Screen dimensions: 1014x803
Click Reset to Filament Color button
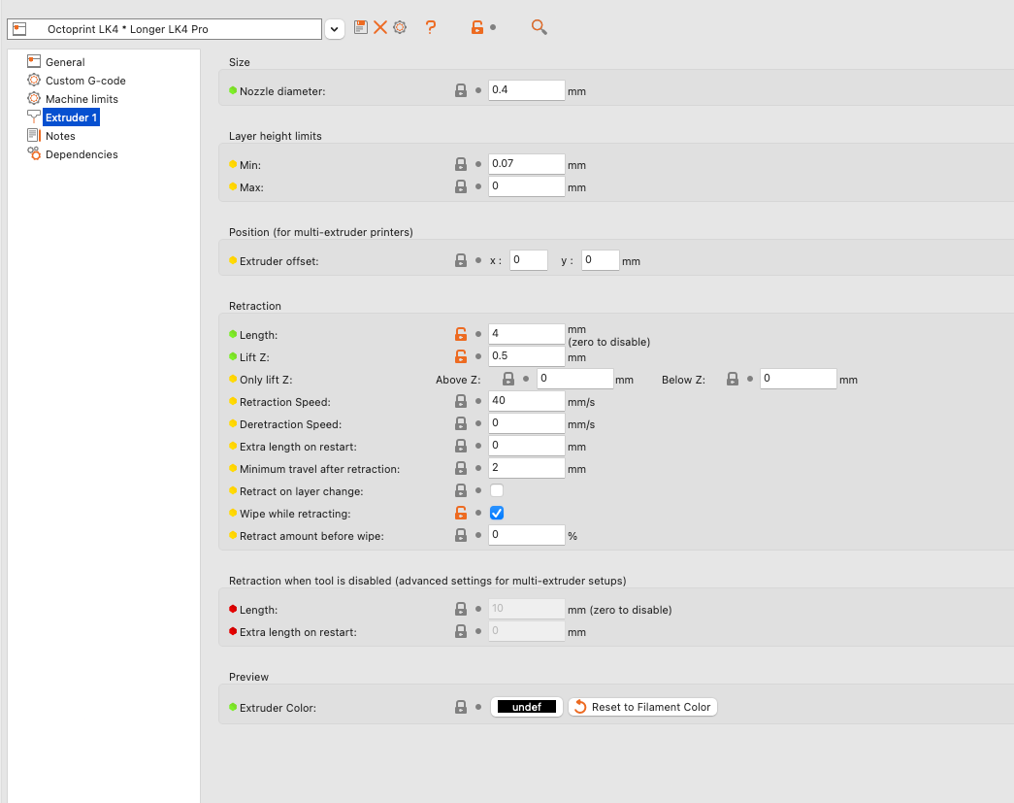(x=642, y=707)
